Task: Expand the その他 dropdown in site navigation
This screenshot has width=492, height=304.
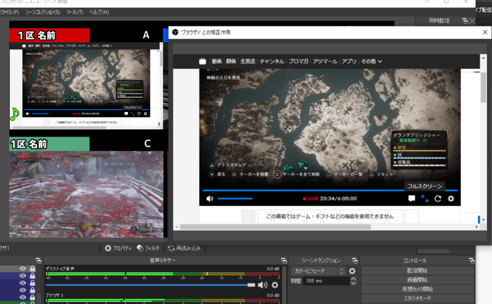Action: (371, 61)
